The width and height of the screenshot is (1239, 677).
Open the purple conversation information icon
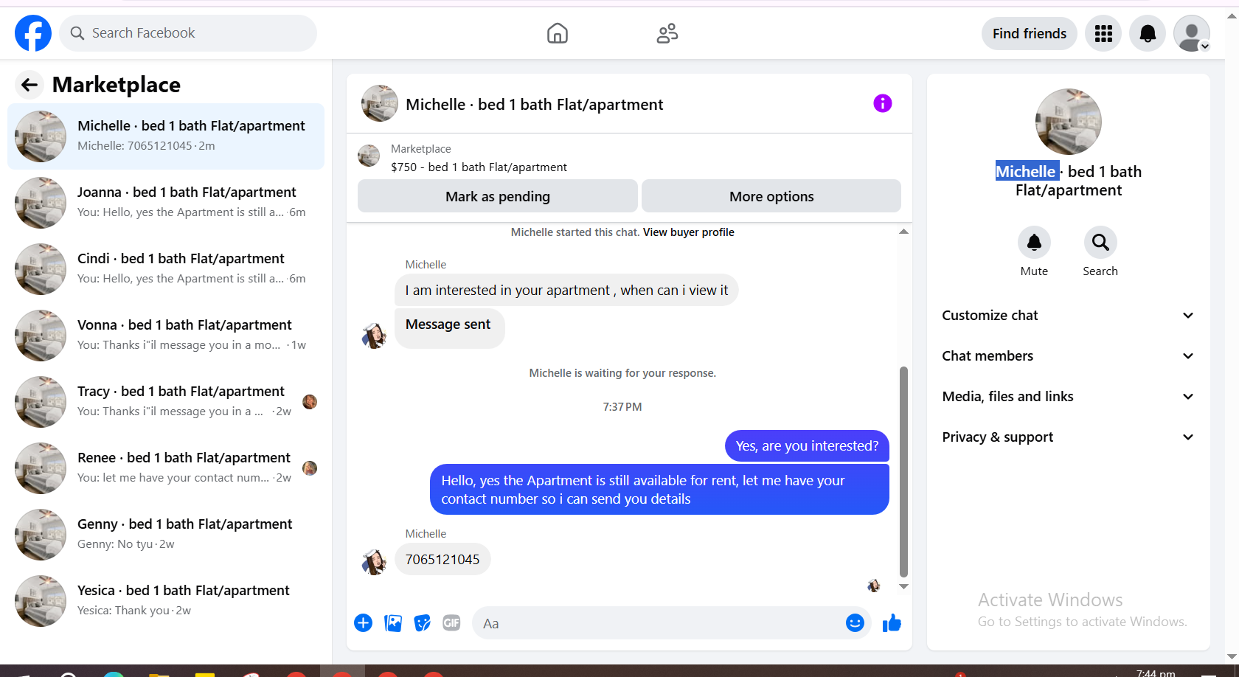tap(883, 103)
